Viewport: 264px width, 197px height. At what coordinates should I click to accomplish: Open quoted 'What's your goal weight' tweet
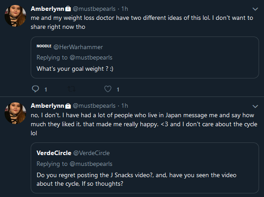click(x=145, y=57)
